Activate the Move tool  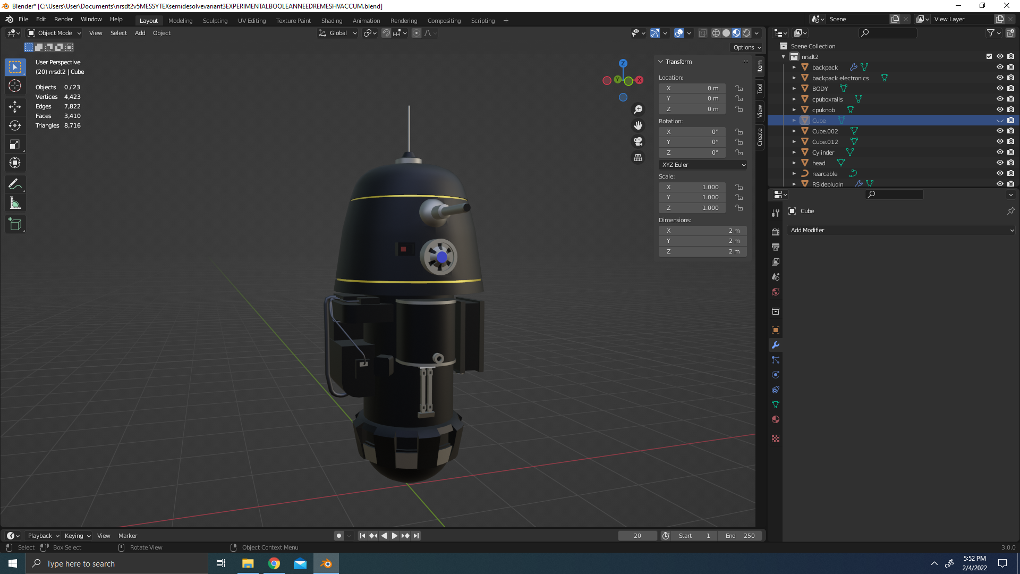[x=15, y=106]
